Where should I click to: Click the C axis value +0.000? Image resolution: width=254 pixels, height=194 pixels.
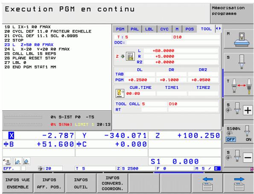click(131, 144)
